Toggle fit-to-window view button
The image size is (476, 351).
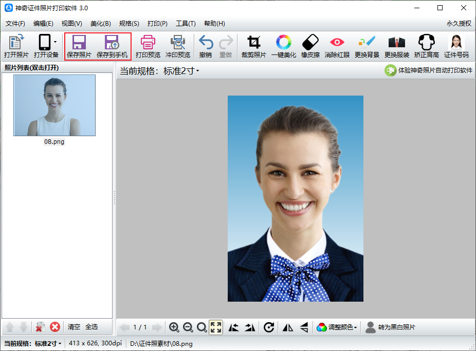[x=216, y=327]
